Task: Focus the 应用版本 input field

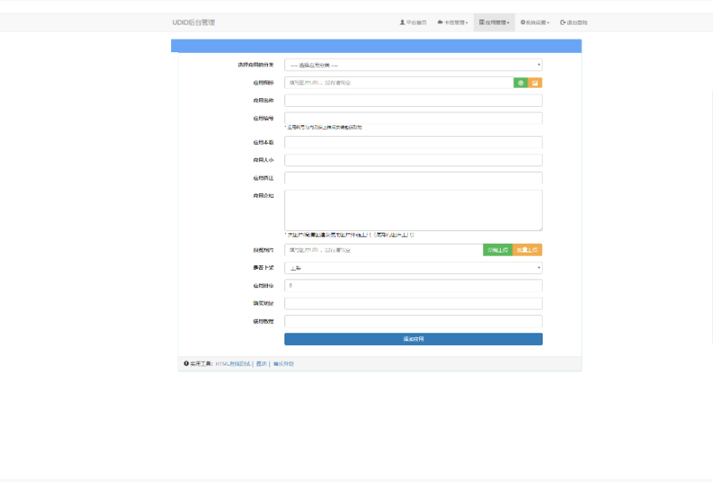Action: tap(414, 142)
